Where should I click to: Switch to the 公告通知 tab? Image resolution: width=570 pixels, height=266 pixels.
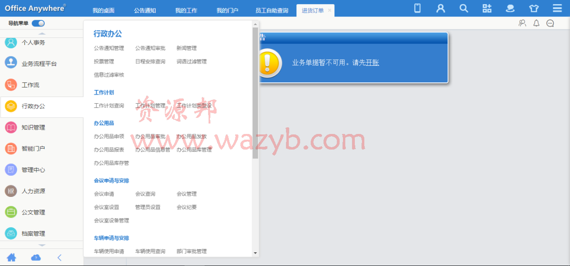[x=145, y=10]
